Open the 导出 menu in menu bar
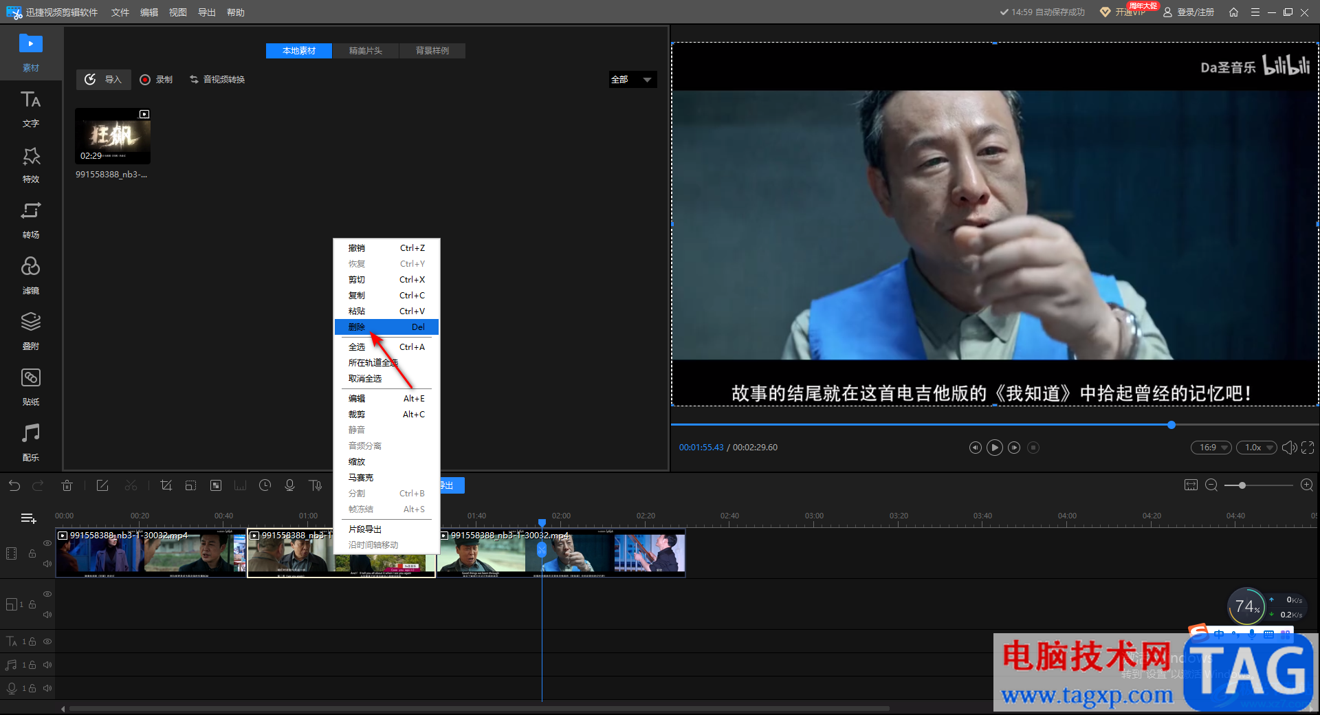Image resolution: width=1320 pixels, height=715 pixels. pos(207,12)
